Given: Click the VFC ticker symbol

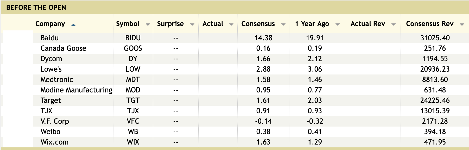Looking at the screenshot, I should point(133,121).
